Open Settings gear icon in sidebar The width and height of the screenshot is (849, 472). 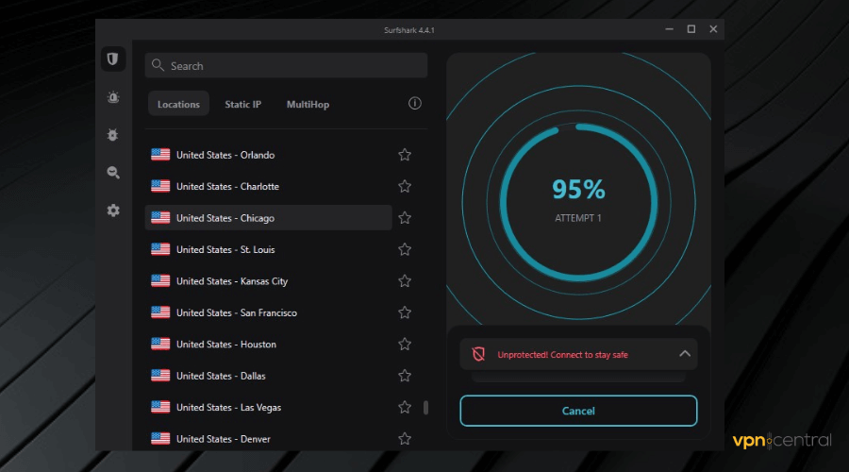[113, 211]
